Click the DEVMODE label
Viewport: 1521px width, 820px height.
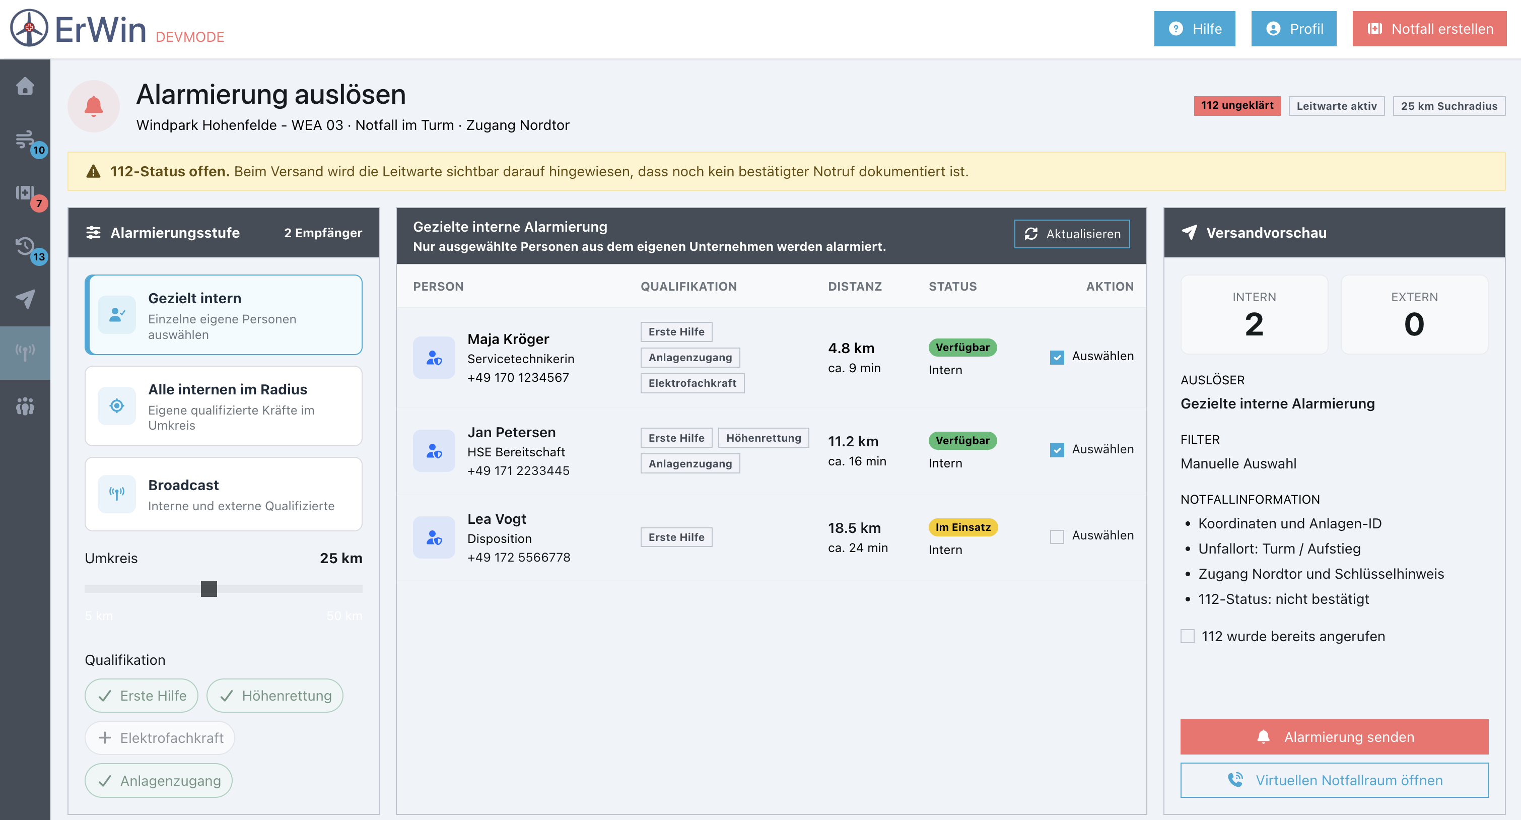(x=189, y=37)
